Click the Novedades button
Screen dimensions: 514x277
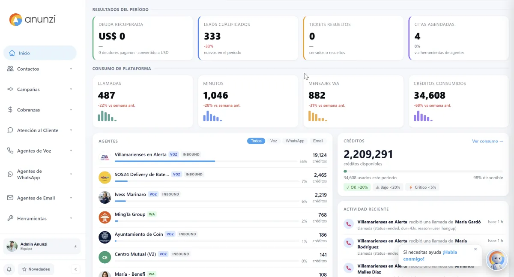pyautogui.click(x=36, y=269)
